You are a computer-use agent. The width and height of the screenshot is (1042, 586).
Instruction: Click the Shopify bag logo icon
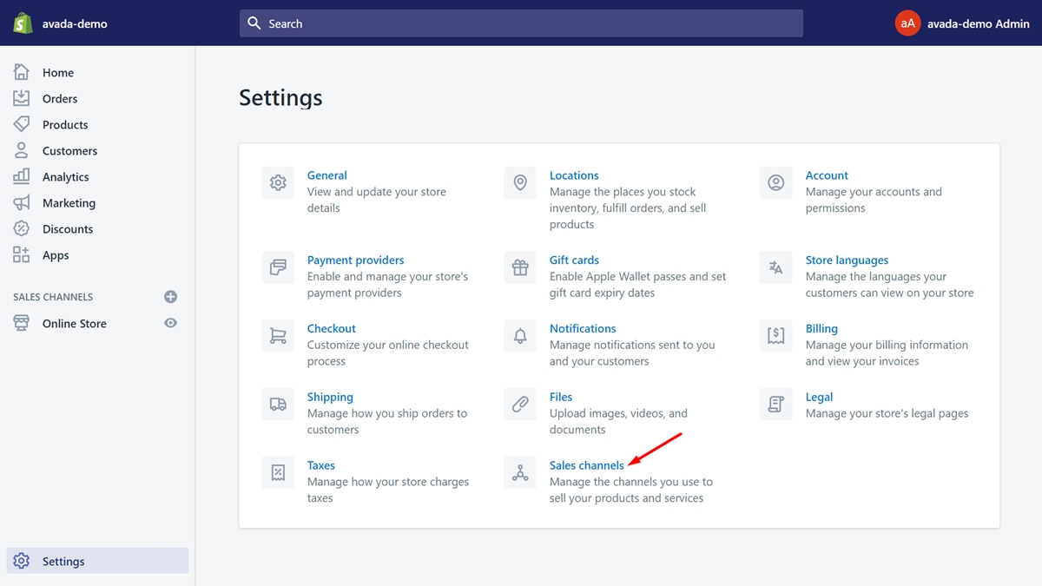pyautogui.click(x=23, y=23)
